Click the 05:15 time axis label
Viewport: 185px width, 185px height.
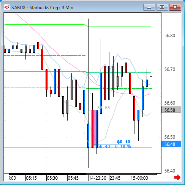click(x=31, y=178)
